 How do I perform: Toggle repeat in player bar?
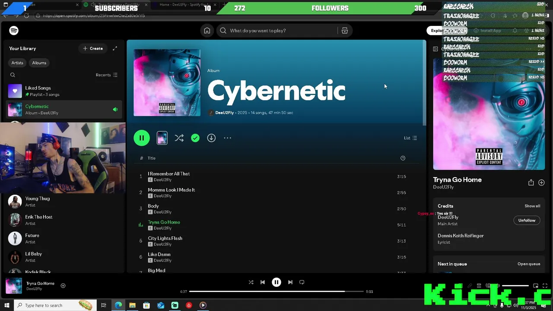pyautogui.click(x=302, y=282)
